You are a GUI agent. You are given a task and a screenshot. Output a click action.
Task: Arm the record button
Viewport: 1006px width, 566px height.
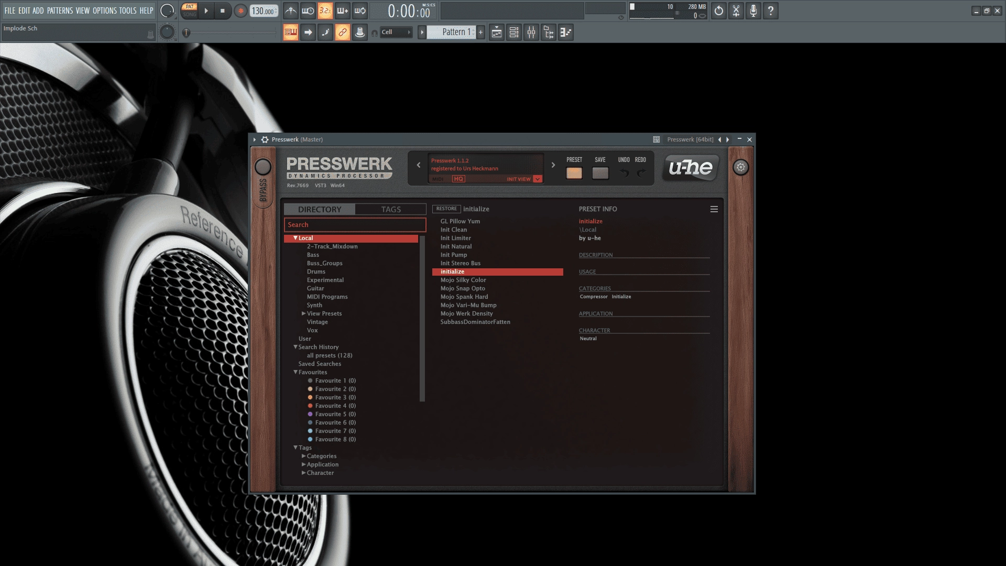click(240, 11)
